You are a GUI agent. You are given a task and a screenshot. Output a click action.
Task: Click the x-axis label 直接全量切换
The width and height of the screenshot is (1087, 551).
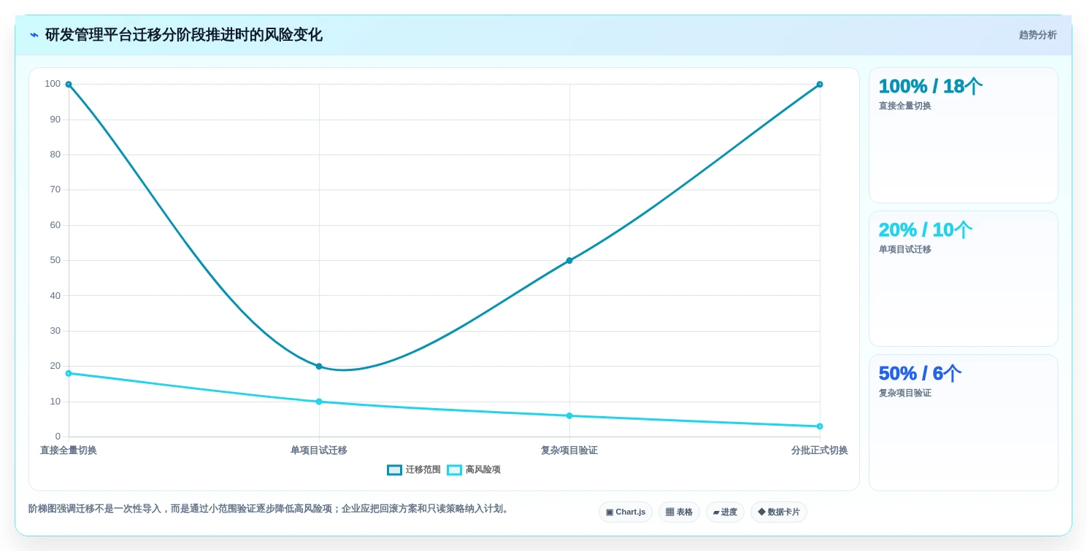tap(69, 450)
